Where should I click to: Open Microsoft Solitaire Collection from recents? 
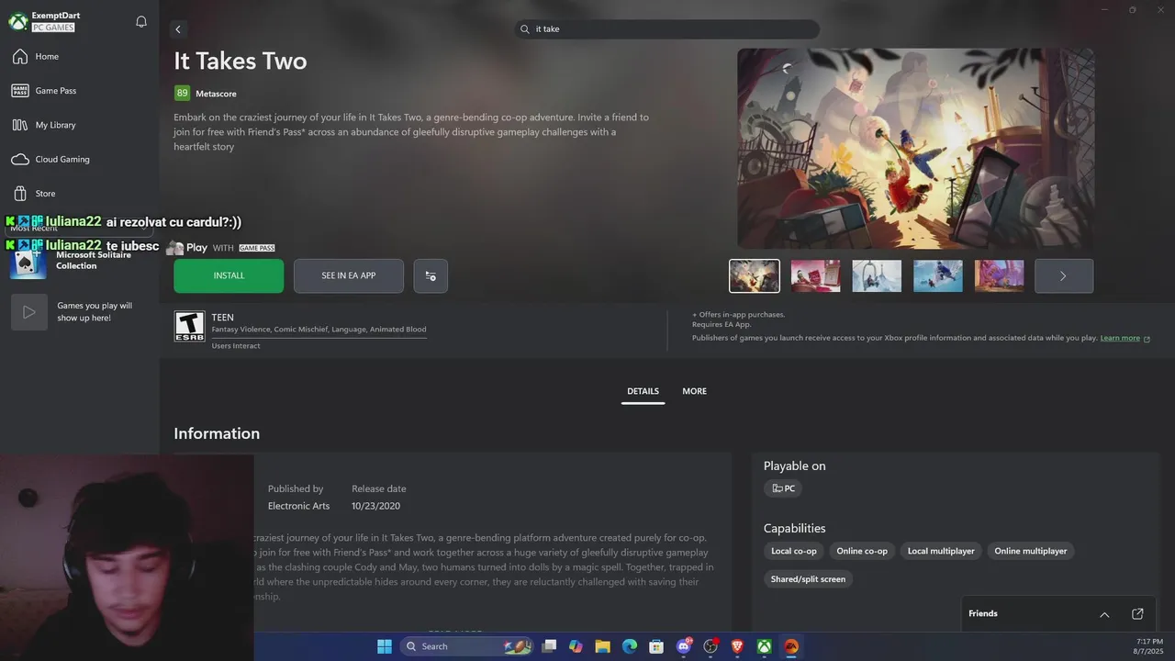80,261
